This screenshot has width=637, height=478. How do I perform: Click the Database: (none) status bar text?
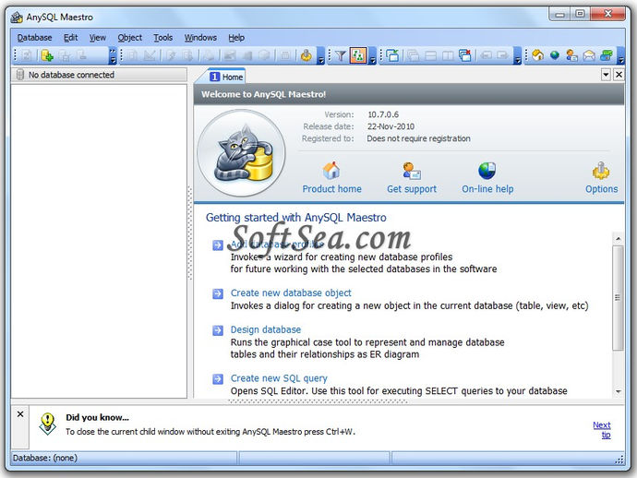click(45, 458)
